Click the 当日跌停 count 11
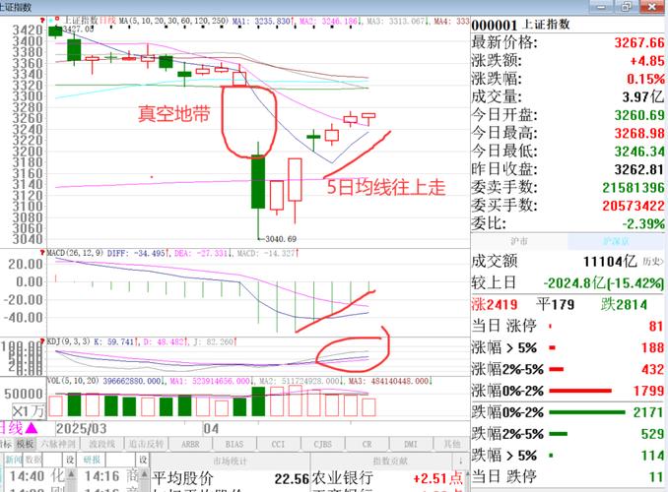The height and width of the screenshot is (492, 668). pyautogui.click(x=656, y=476)
